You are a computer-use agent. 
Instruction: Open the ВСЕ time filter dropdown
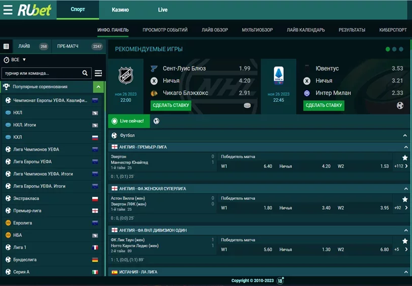(15, 60)
